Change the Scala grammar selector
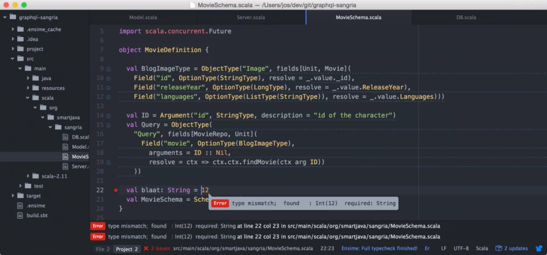The height and width of the screenshot is (255, 547). point(482,249)
